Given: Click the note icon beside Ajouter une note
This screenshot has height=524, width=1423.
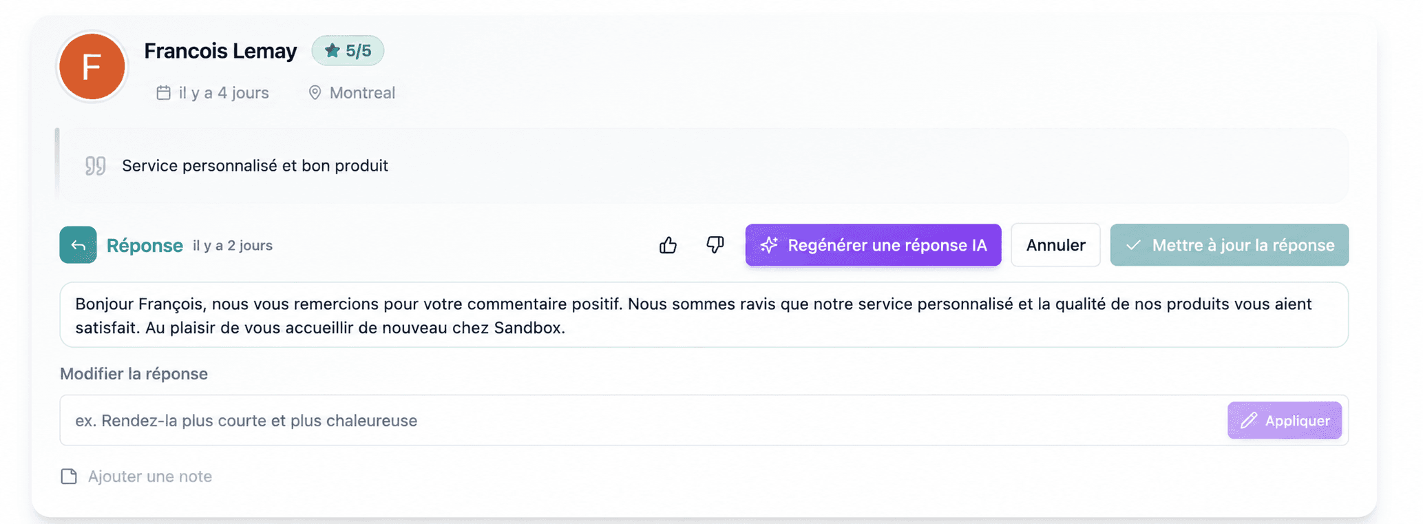Looking at the screenshot, I should pyautogui.click(x=69, y=476).
